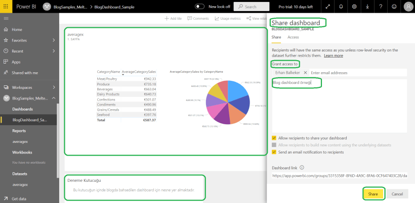415x203 pixels.
Task: Open the Learn more link
Action: click(x=334, y=55)
